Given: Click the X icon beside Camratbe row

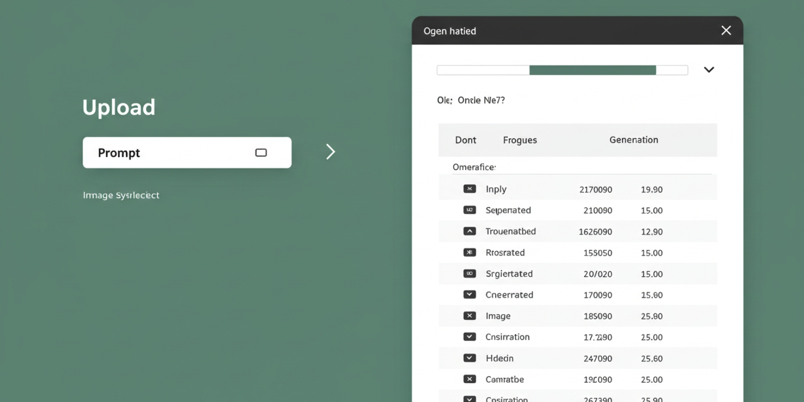Looking at the screenshot, I should 470,379.
